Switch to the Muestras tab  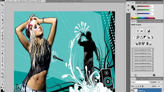pyautogui.click(x=139, y=3)
